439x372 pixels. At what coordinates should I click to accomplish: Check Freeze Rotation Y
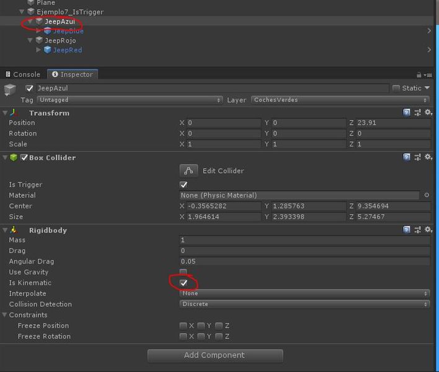coord(201,336)
